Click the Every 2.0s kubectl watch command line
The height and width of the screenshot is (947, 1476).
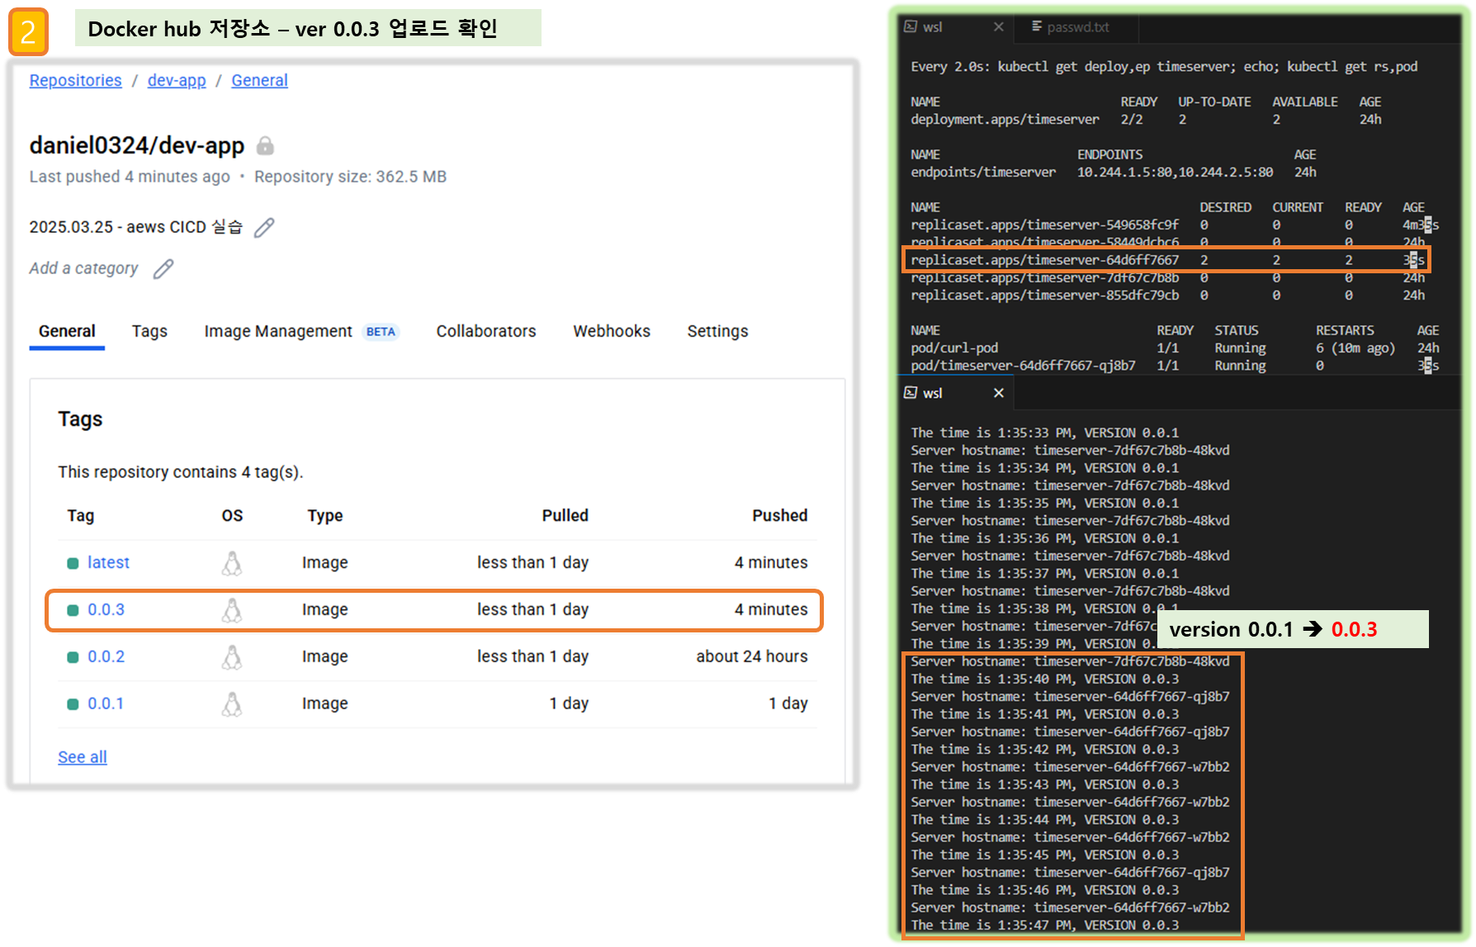point(1164,67)
